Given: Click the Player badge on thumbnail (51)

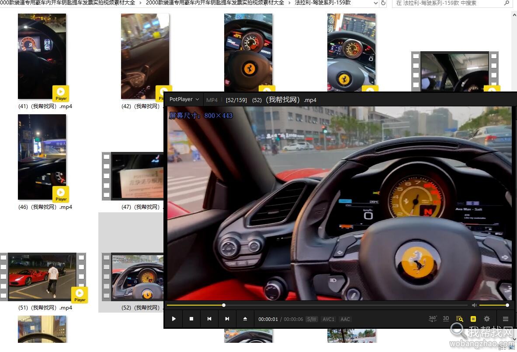Looking at the screenshot, I should click(80, 295).
